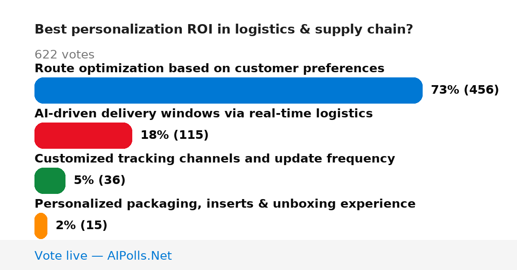Click the gray footer banner area
This screenshot has width=517, height=270.
[x=258, y=255]
